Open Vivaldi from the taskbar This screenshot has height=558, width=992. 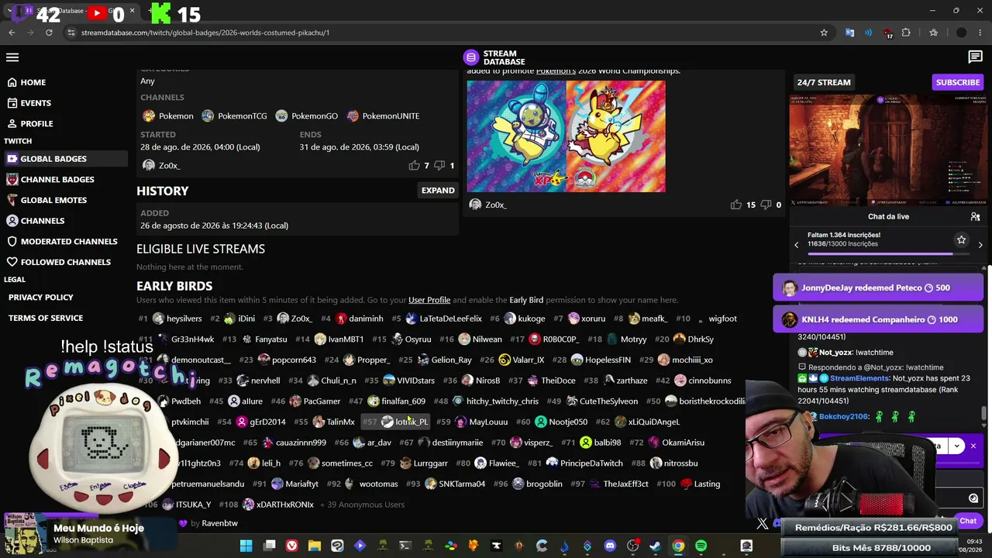tap(292, 546)
